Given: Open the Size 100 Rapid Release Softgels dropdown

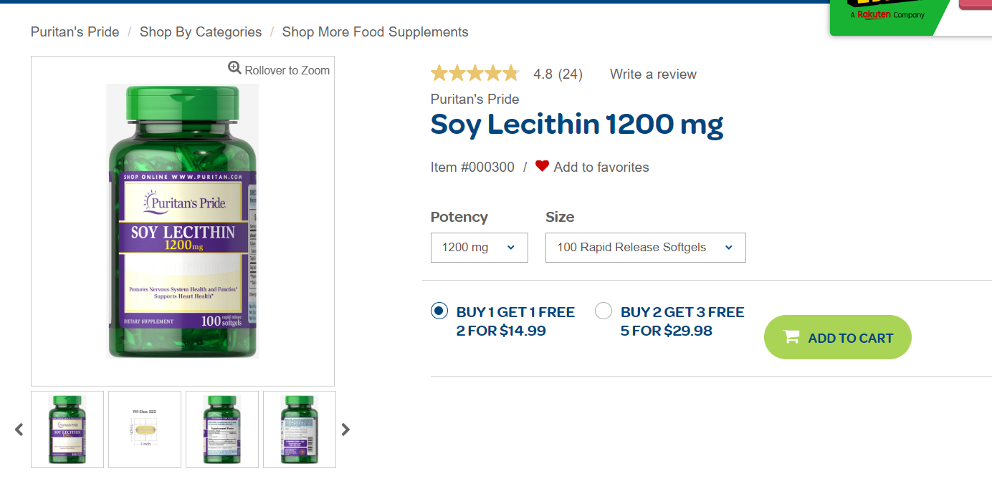Looking at the screenshot, I should 645,248.
